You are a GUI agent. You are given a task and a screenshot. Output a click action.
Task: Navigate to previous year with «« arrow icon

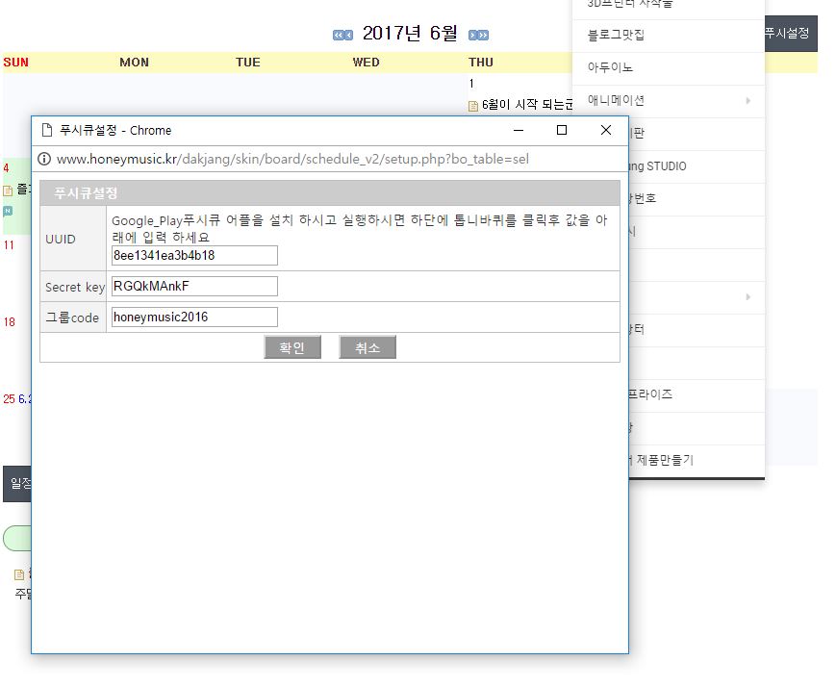coord(339,33)
